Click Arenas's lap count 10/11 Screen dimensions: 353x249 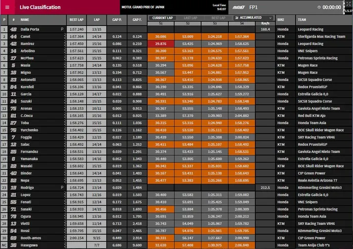click(97, 109)
